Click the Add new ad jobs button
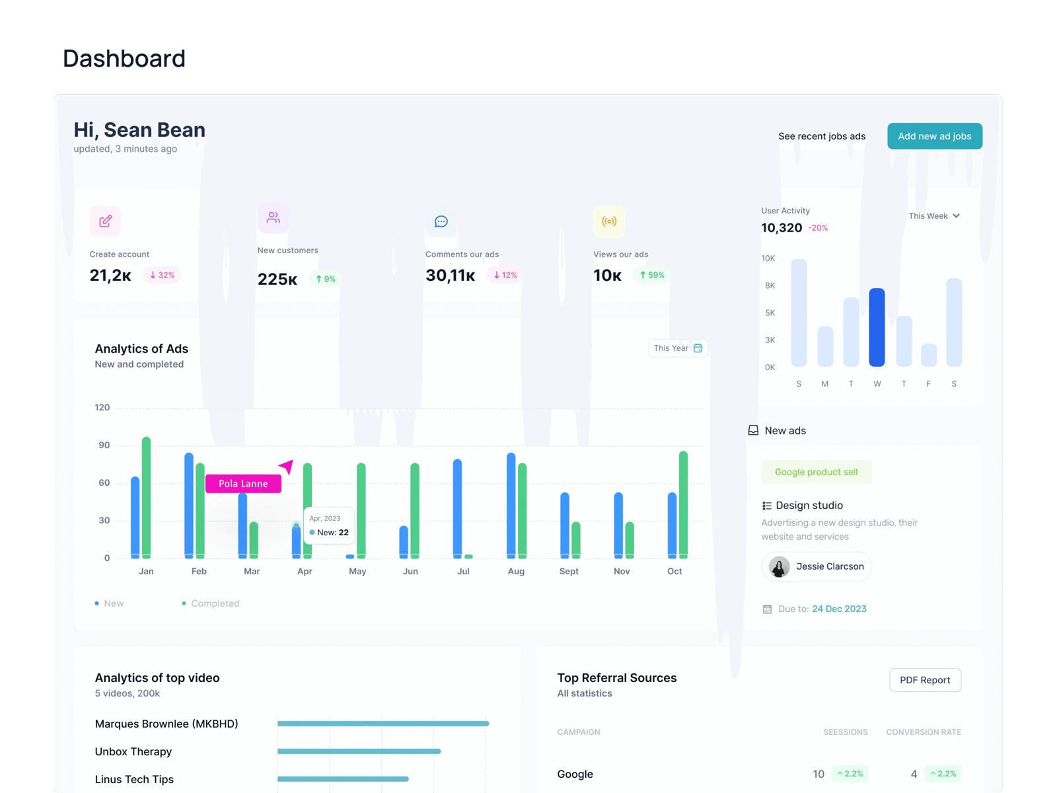The image size is (1057, 793). pos(934,136)
